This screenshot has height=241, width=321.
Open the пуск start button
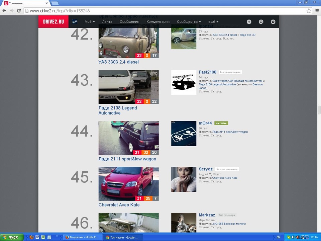pos(12,237)
